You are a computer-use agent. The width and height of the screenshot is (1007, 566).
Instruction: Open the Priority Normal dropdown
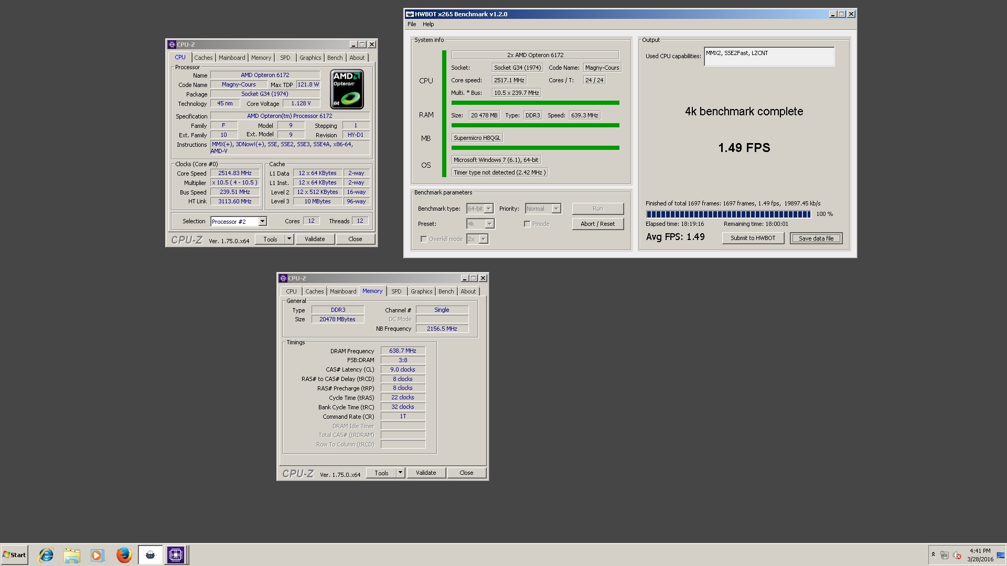pyautogui.click(x=543, y=209)
